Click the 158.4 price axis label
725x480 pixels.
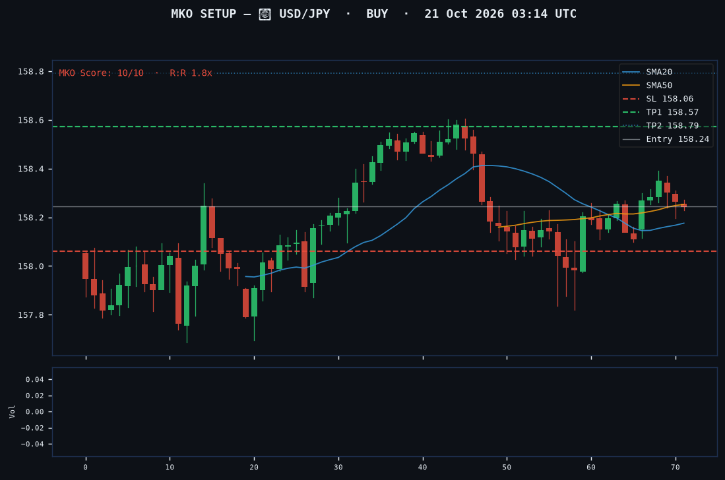(x=30, y=169)
